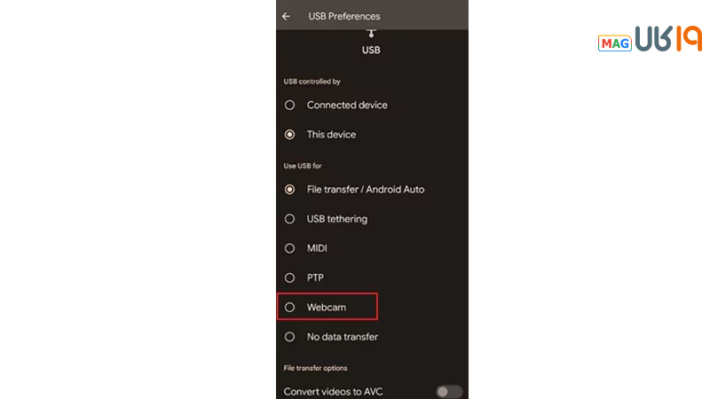The image size is (710, 399).
Task: Click the Use USB for section header
Action: point(304,165)
